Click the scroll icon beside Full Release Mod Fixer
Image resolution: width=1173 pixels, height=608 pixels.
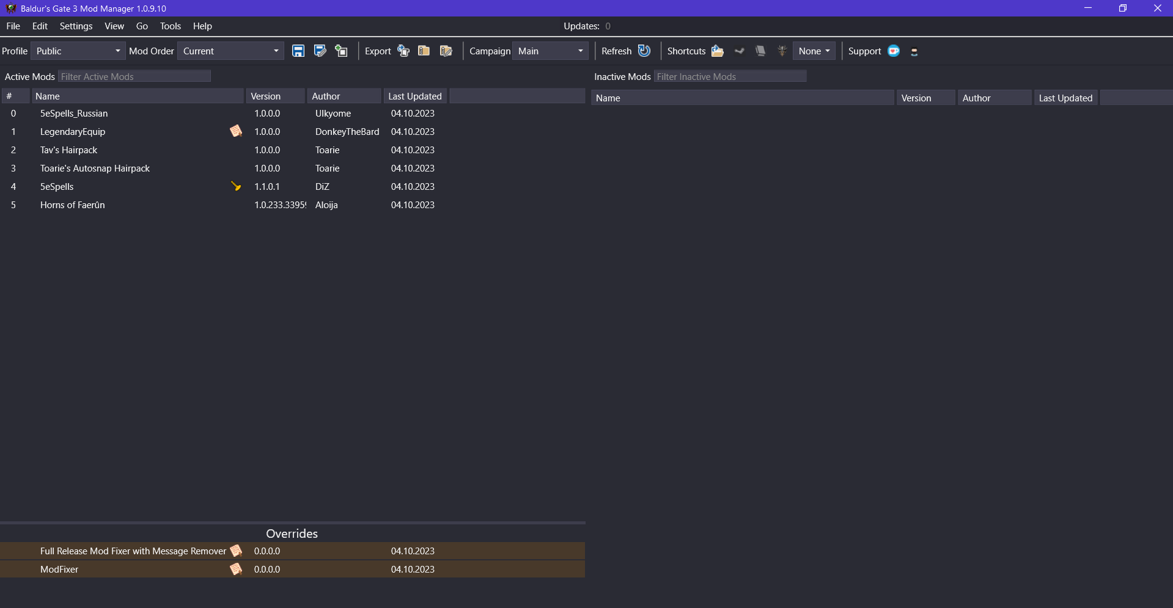236,551
